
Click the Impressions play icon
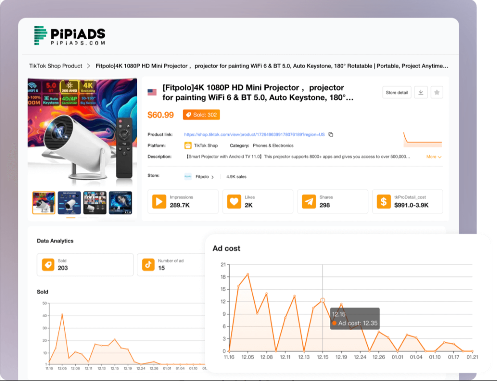click(x=159, y=201)
